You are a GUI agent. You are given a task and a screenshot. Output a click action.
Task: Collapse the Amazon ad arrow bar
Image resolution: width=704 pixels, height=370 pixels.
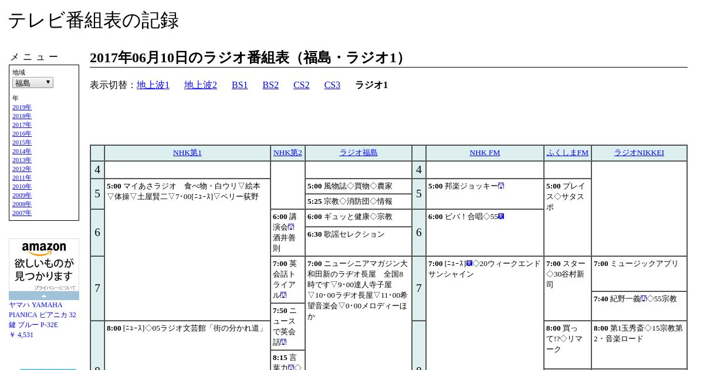(44, 295)
